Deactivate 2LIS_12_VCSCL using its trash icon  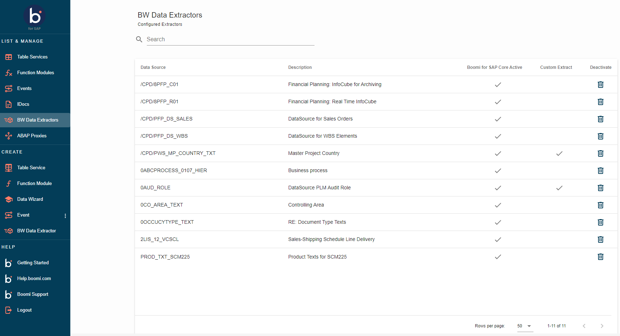[x=600, y=240]
